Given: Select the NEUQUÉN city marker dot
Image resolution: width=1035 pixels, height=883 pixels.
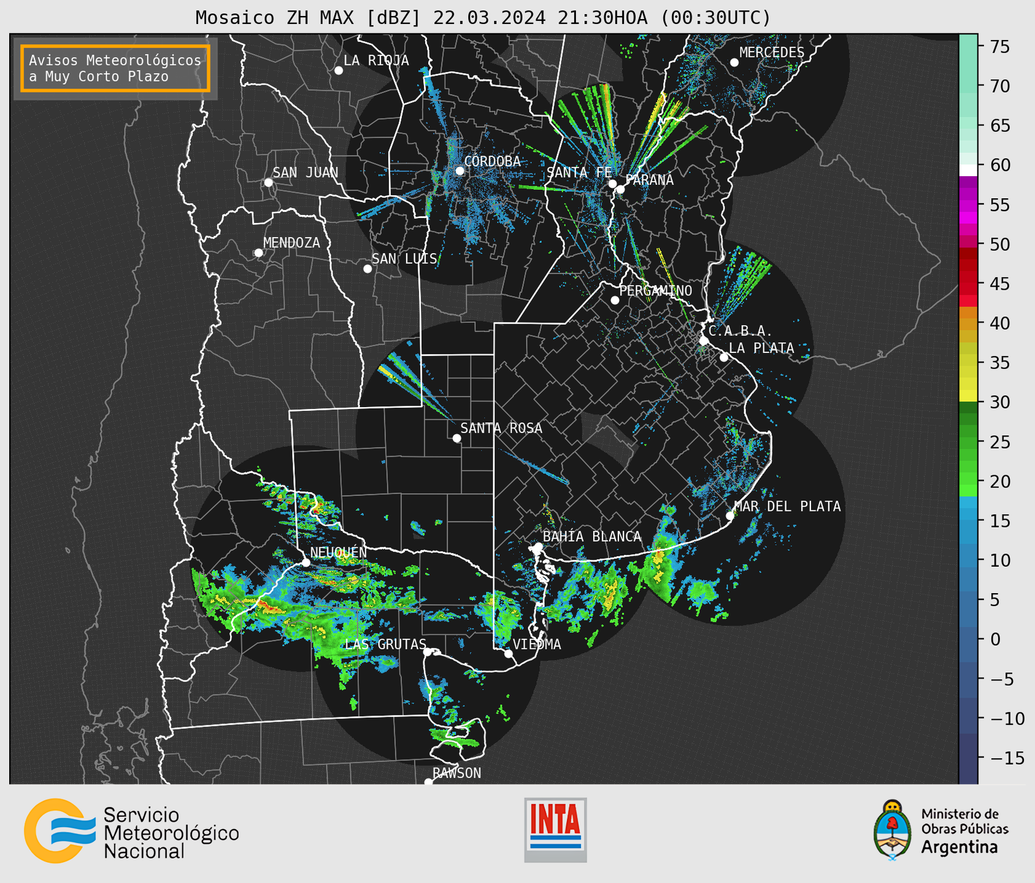Looking at the screenshot, I should pyautogui.click(x=306, y=562).
